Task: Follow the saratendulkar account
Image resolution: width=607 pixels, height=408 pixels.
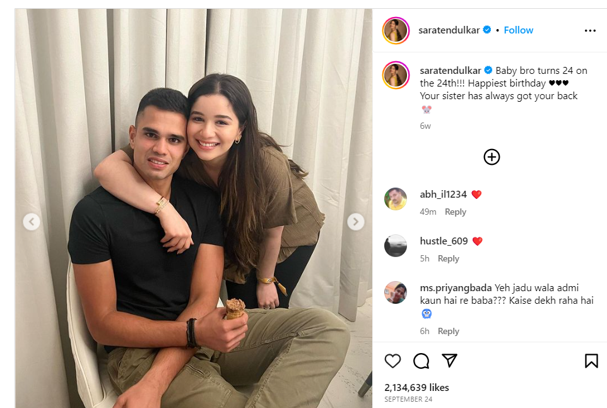Action: pyautogui.click(x=519, y=30)
